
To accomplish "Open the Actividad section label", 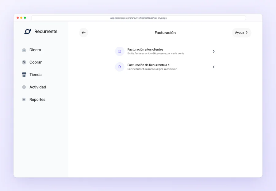I will (38, 87).
